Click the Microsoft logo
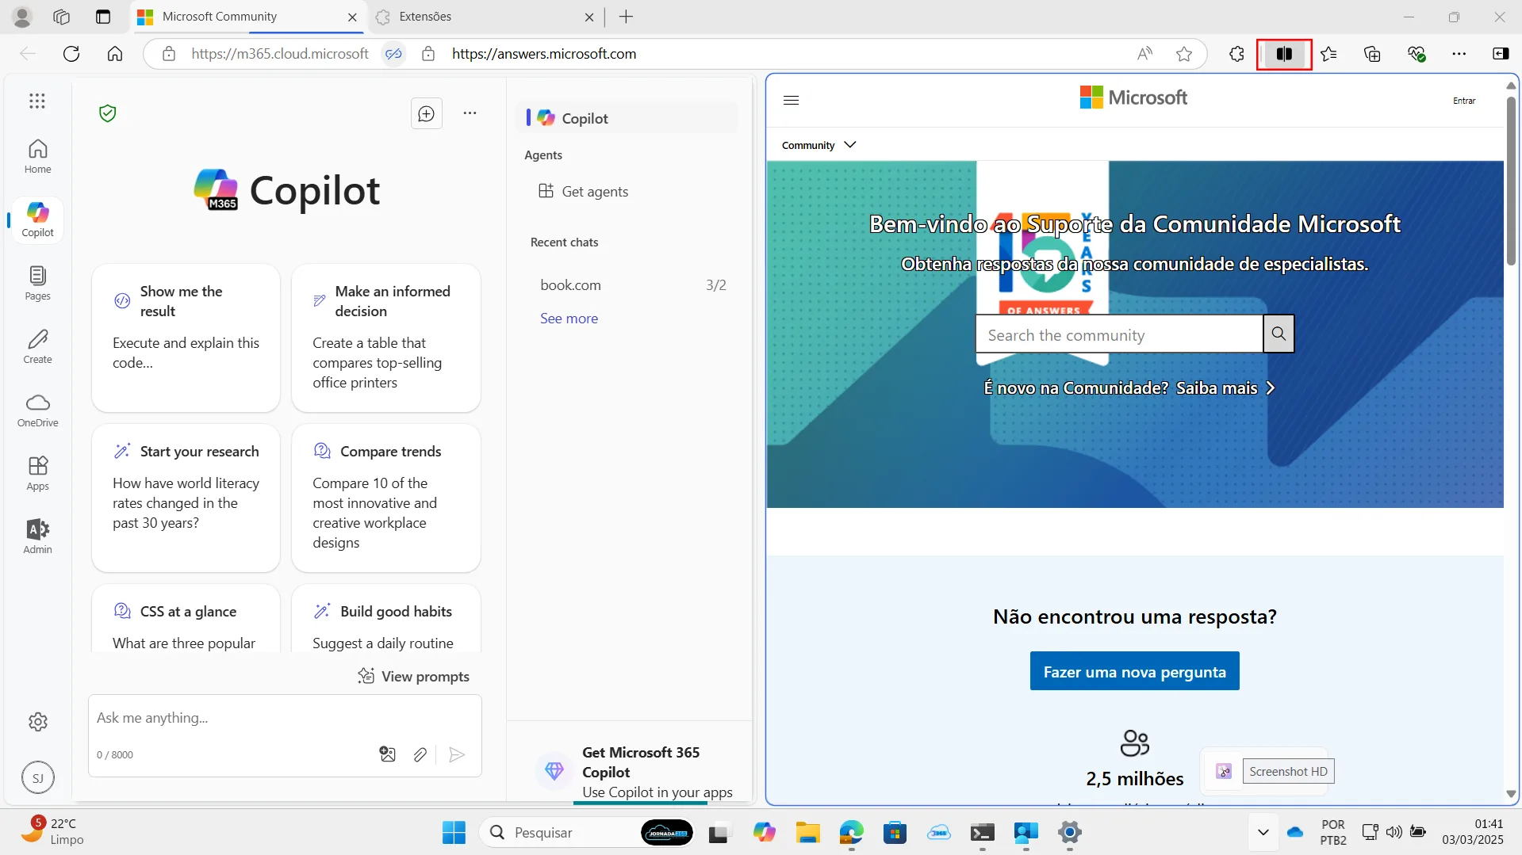The height and width of the screenshot is (855, 1522). (1133, 97)
